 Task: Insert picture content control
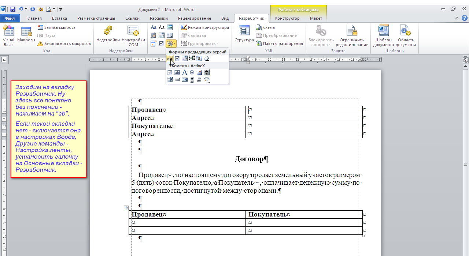tap(170, 27)
